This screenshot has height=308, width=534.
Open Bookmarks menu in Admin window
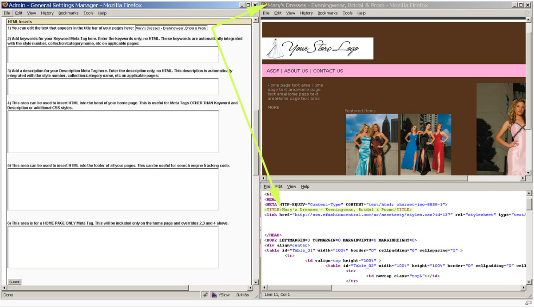click(68, 13)
